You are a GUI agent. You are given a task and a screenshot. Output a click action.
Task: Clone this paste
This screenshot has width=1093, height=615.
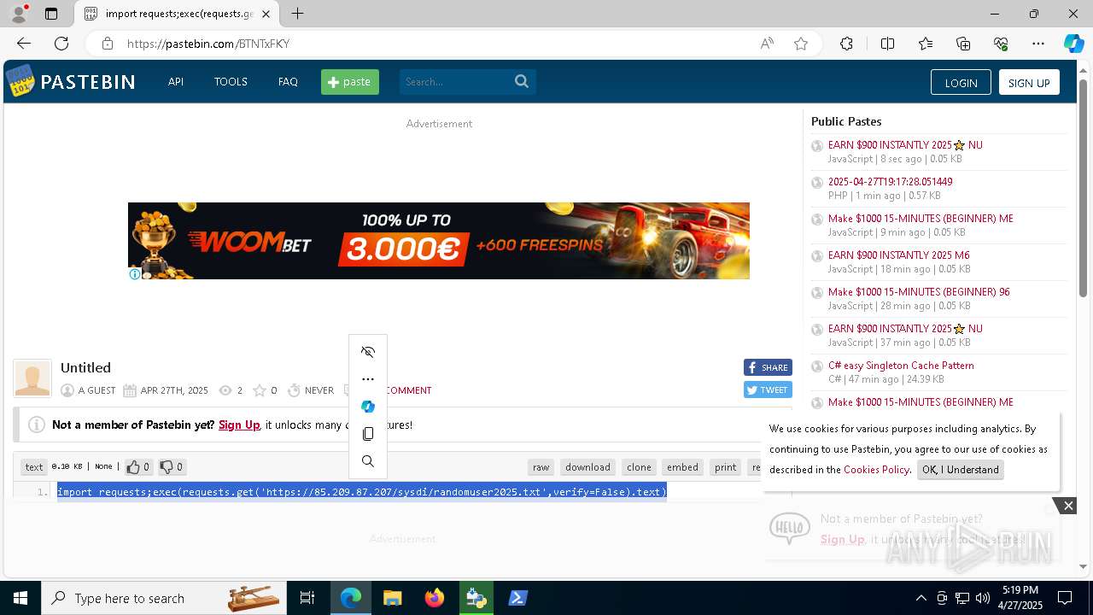pyautogui.click(x=639, y=467)
